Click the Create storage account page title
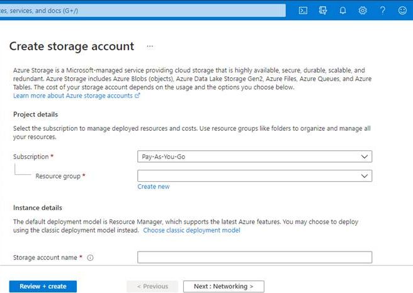Viewport: 413px width, 293px height. point(72,47)
